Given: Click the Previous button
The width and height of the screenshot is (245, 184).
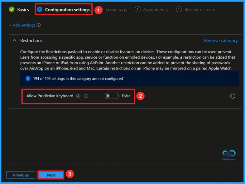Looking at the screenshot, I should click(21, 175).
